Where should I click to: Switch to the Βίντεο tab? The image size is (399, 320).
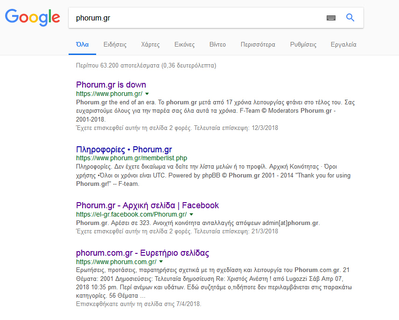(217, 44)
